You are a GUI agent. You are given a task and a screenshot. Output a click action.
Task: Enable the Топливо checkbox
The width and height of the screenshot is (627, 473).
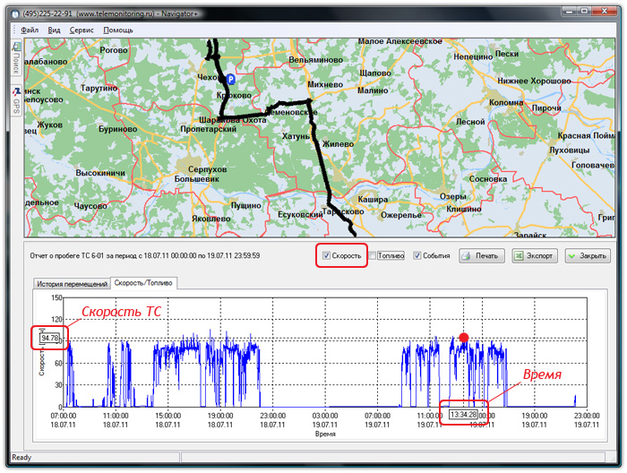373,256
